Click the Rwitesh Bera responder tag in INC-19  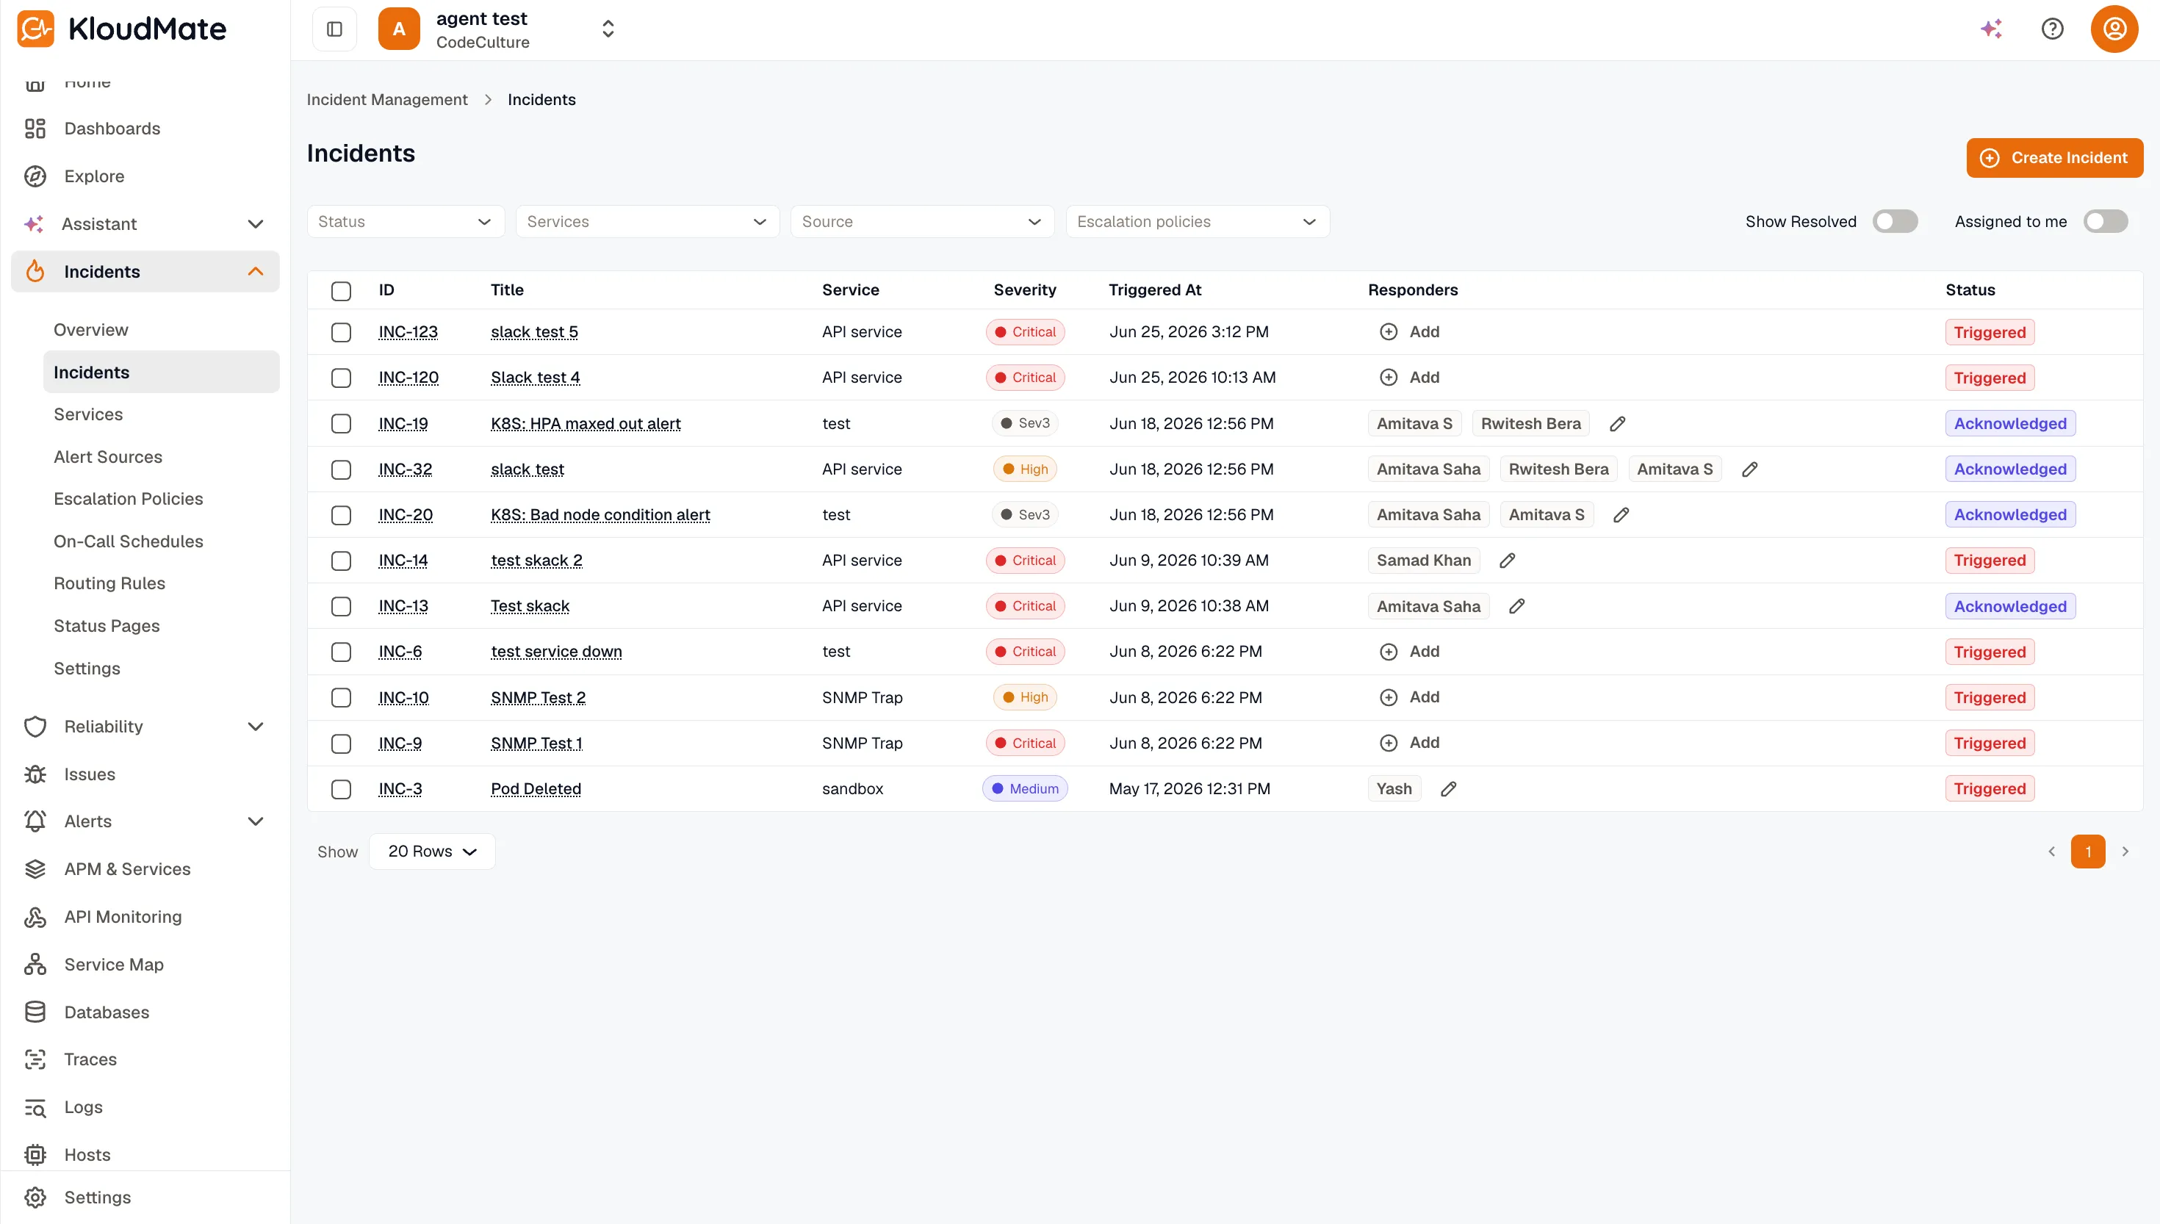(1530, 424)
